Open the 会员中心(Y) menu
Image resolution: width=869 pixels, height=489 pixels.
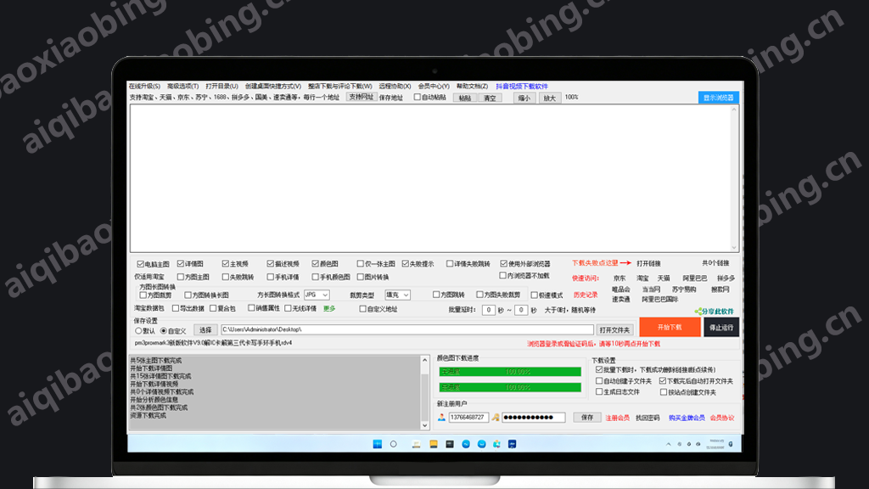tap(434, 86)
